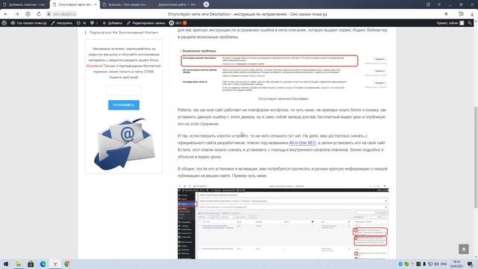Image resolution: width=478 pixels, height=269 pixels.
Task: Click 'Добавить' in the WordPress admin bar
Action: 112,23
